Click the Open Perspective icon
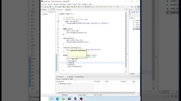 [135, 7]
